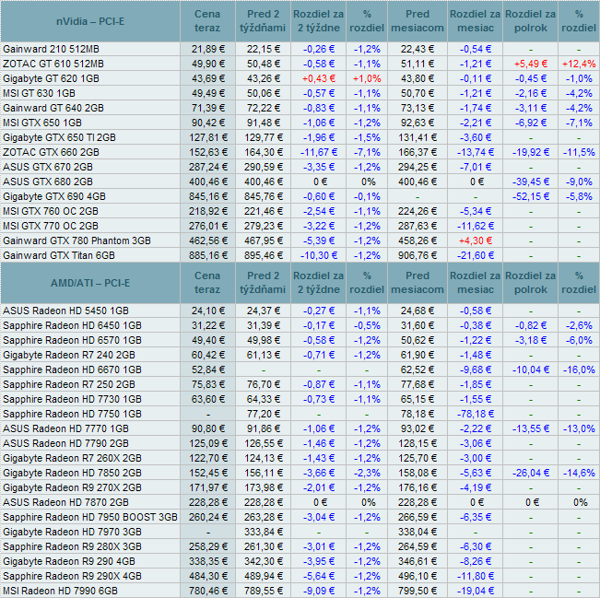Click the "-39,45 €" half-year difference
This screenshot has height=598, width=600.
(530, 182)
